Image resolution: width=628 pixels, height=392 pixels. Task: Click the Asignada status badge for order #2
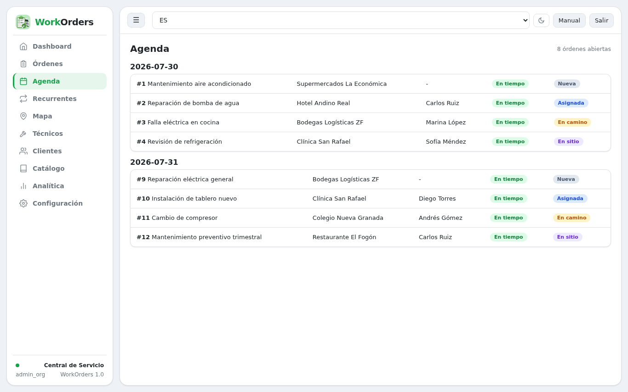[571, 103]
